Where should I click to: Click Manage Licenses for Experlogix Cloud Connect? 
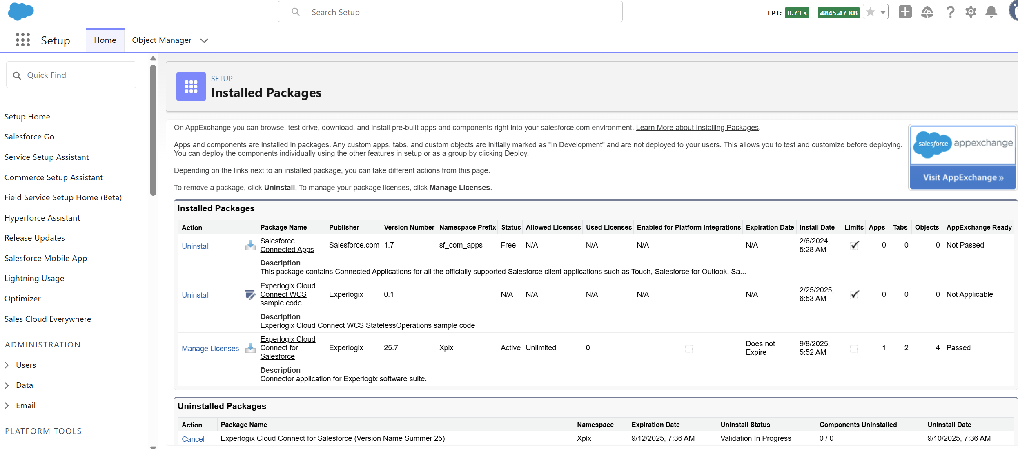click(210, 349)
